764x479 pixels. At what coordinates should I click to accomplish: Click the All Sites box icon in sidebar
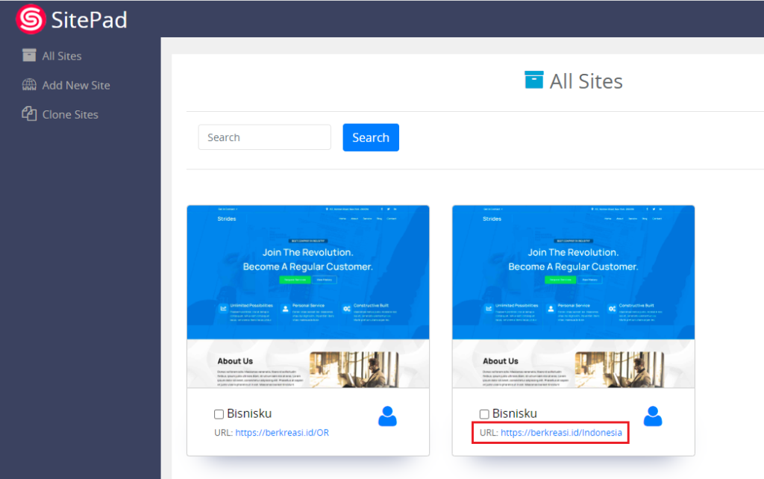point(30,54)
